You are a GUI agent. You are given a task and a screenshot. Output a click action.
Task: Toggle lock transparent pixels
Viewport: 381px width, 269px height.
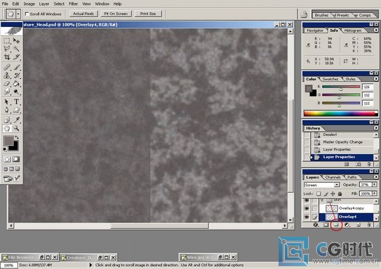click(318, 193)
